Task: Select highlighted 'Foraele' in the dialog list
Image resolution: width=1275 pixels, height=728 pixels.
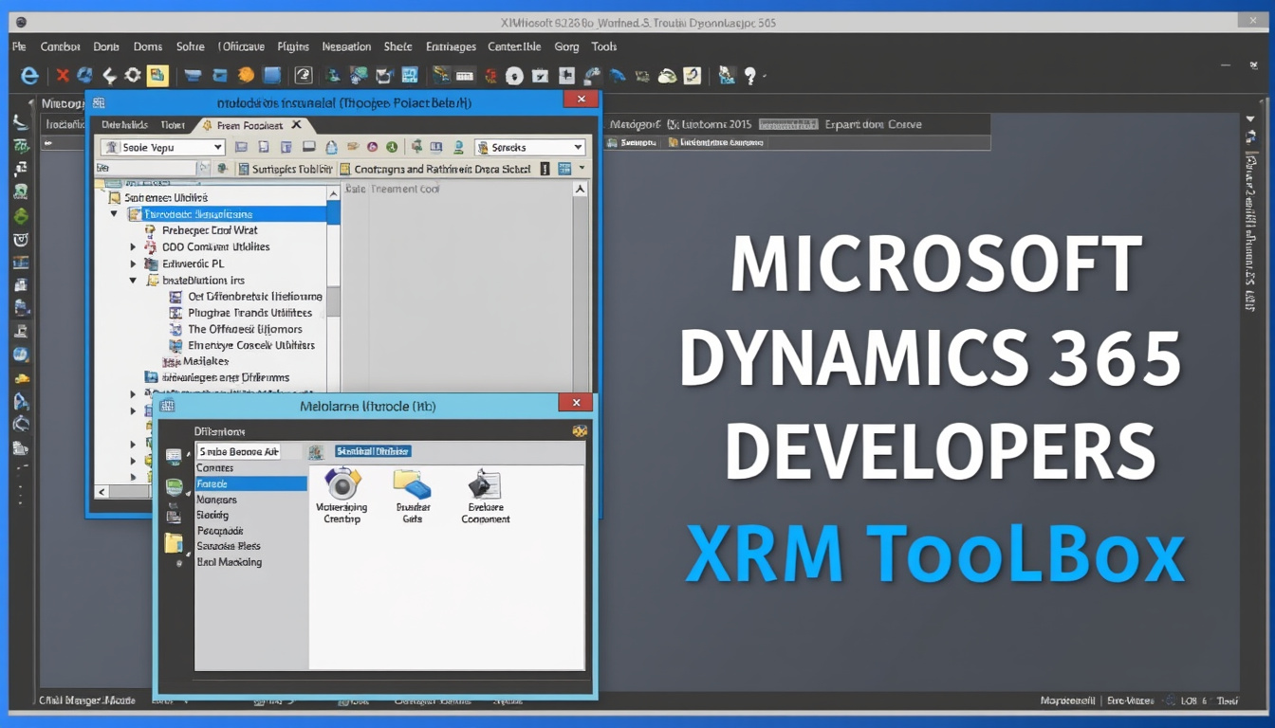Action: (x=251, y=483)
